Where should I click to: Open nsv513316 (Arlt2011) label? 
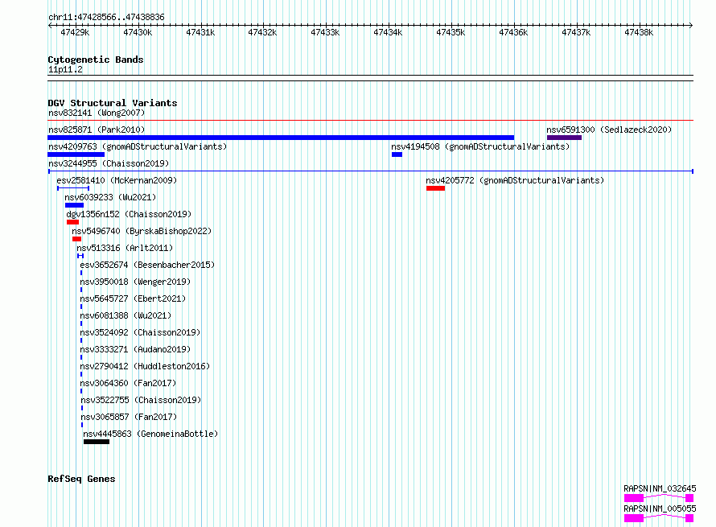125,248
